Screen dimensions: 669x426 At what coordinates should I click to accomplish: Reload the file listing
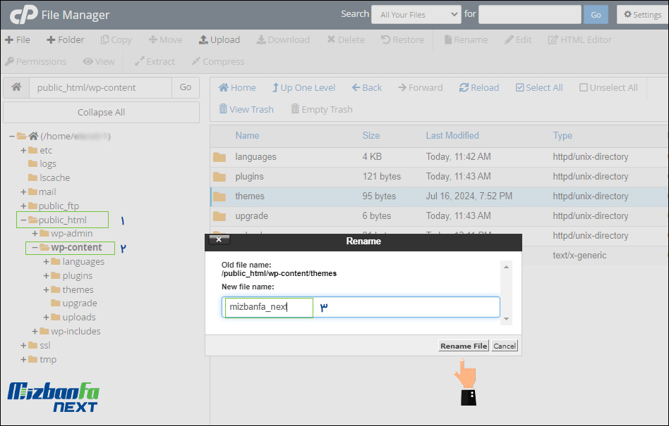(x=479, y=88)
